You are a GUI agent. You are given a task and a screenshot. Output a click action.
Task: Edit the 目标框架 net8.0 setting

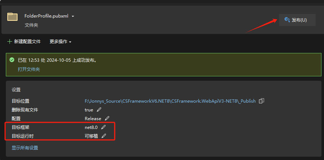point(104,127)
